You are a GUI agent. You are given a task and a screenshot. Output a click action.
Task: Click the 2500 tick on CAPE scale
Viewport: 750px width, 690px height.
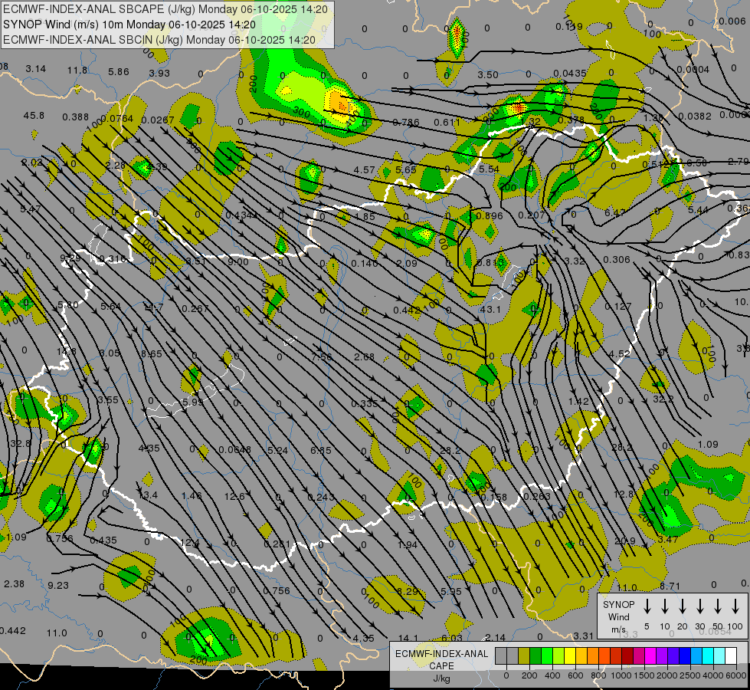[690, 675]
